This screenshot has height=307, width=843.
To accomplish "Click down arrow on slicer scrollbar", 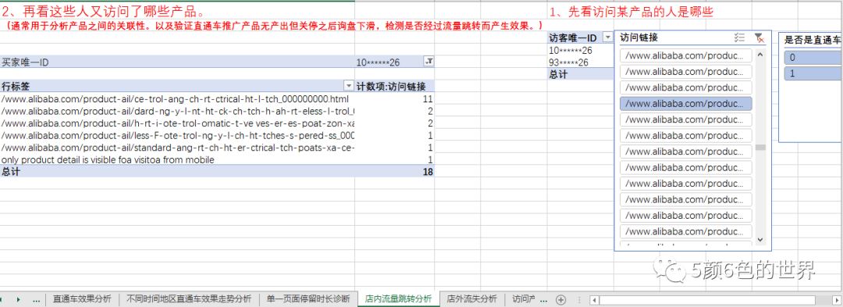I will pos(759,240).
